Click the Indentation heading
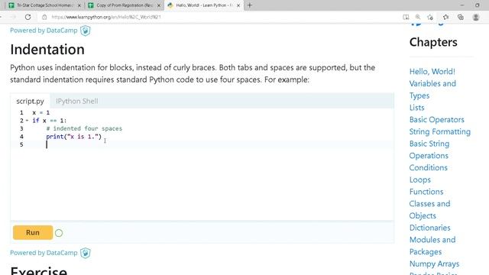The width and height of the screenshot is (489, 275). pyautogui.click(x=47, y=49)
